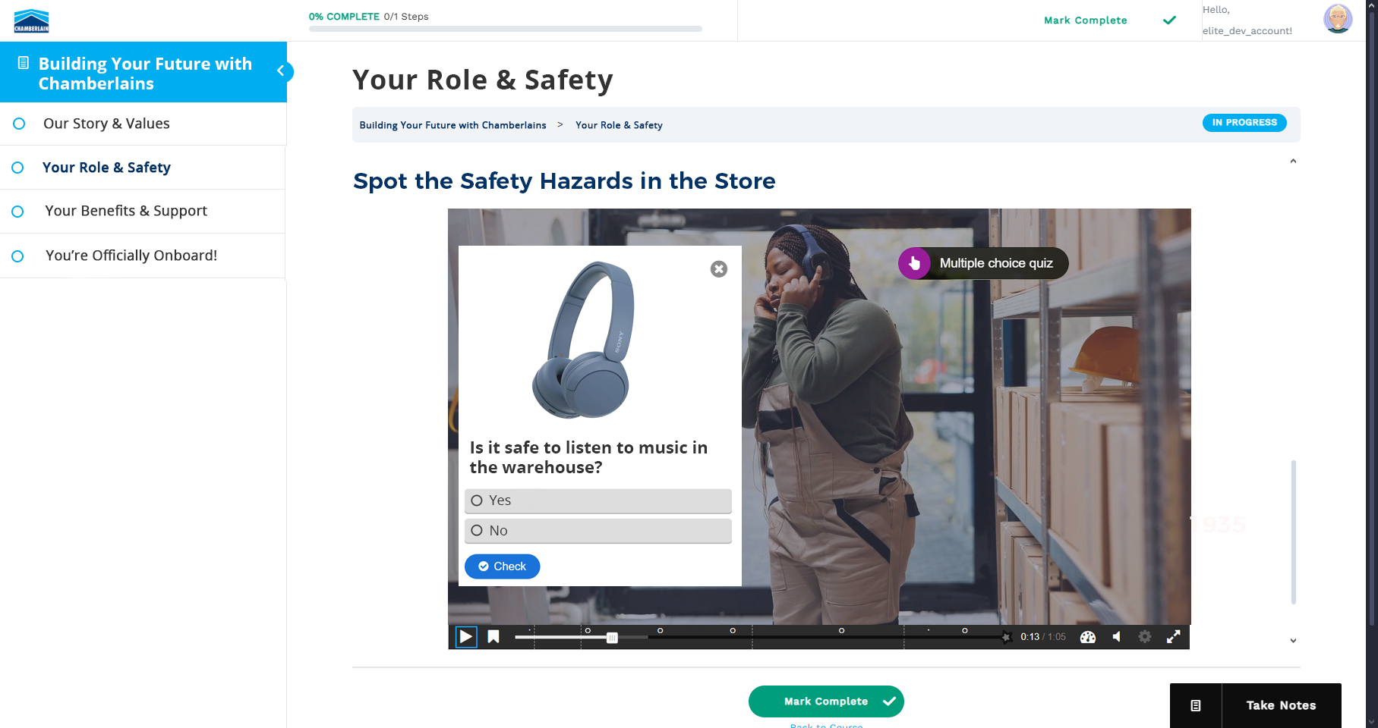Play the safety hazards video
This screenshot has height=728, width=1378.
pyautogui.click(x=466, y=637)
